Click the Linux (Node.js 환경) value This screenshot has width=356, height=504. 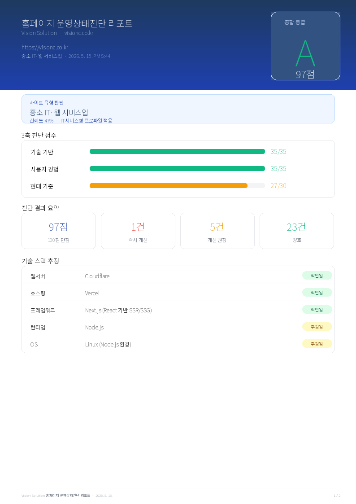point(108,344)
